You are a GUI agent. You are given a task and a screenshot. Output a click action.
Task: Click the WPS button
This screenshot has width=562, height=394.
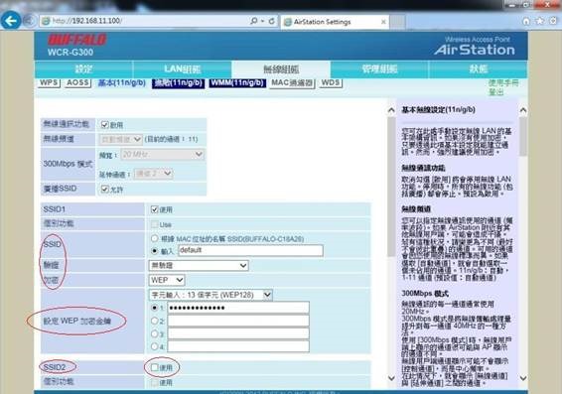coord(49,82)
